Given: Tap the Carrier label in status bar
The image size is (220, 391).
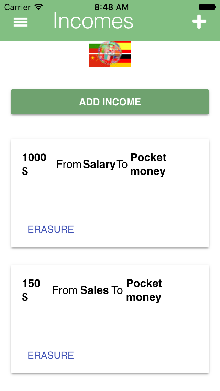Looking at the screenshot, I should (x=17, y=7).
